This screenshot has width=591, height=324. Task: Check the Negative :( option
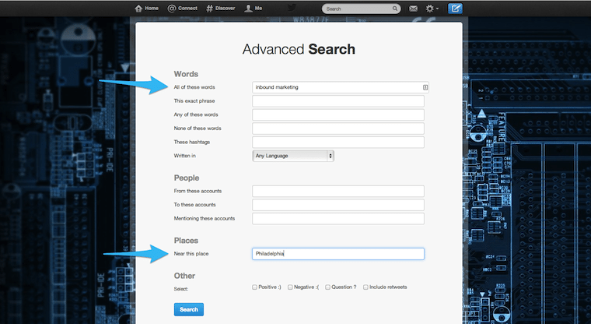[290, 287]
